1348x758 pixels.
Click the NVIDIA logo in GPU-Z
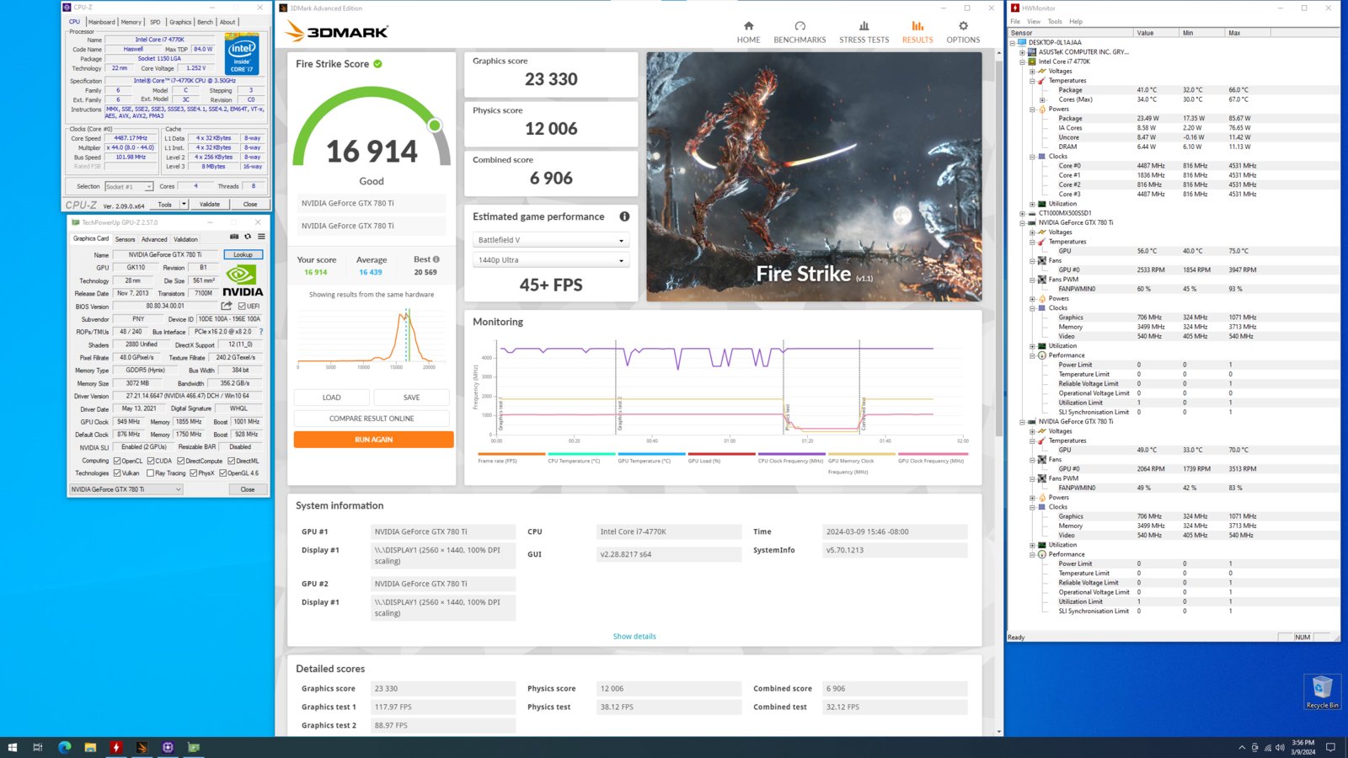pos(243,280)
